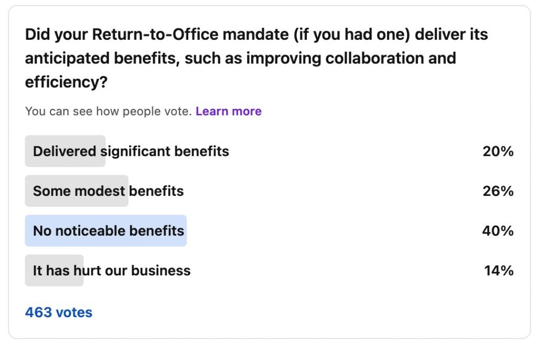Click the 40% result percentage
This screenshot has height=345, width=537.
pos(498,231)
